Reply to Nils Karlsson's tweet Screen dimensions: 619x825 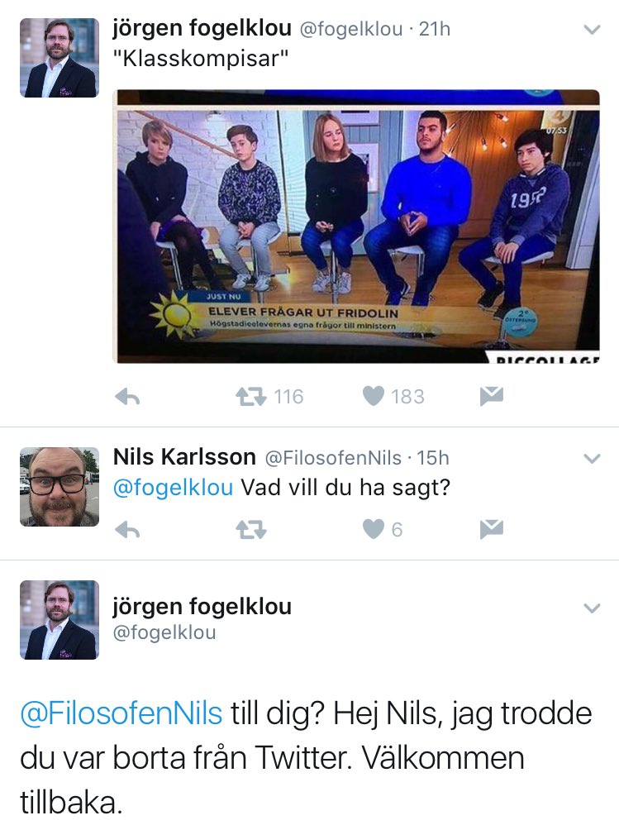(x=127, y=530)
